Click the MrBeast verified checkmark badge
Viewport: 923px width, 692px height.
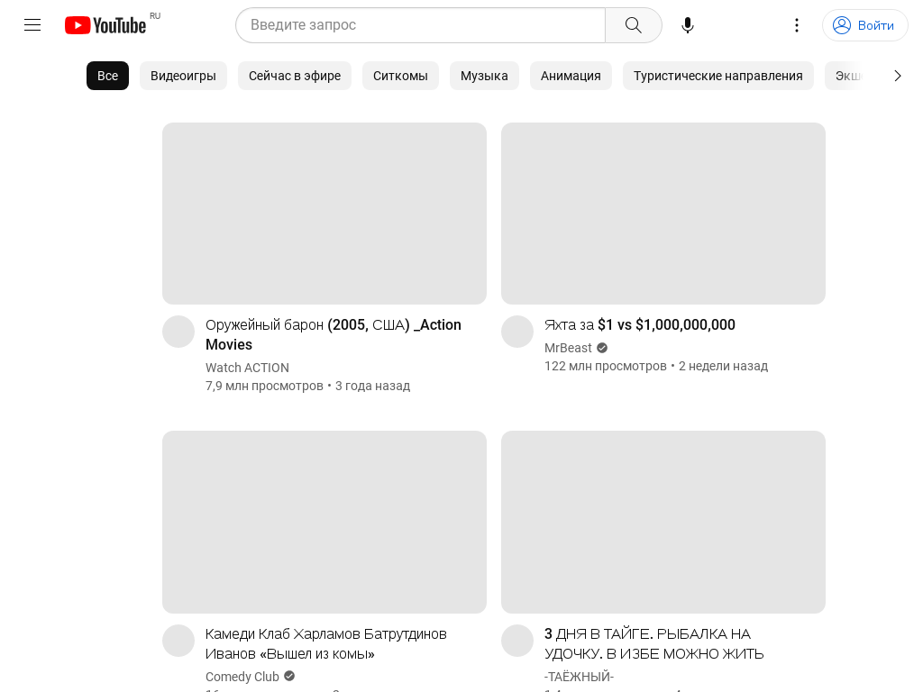tap(602, 348)
